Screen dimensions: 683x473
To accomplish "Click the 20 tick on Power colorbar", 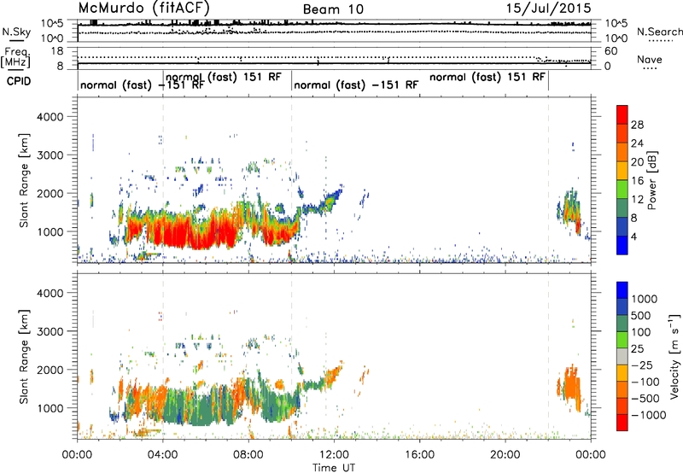I will [x=637, y=162].
